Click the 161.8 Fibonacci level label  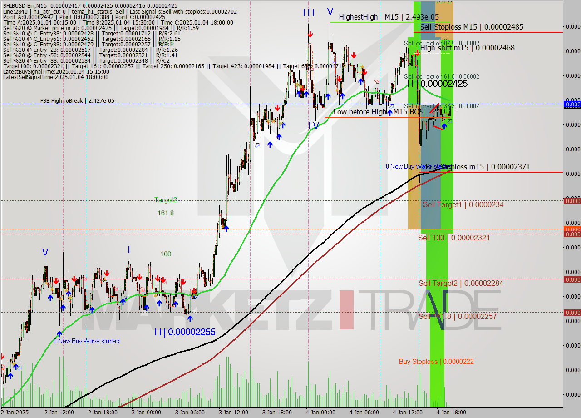166,213
